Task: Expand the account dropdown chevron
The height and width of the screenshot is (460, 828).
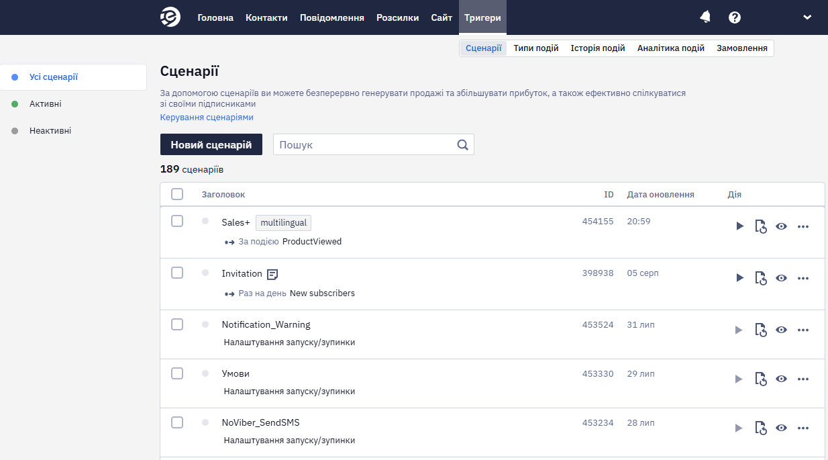Action: (x=807, y=17)
